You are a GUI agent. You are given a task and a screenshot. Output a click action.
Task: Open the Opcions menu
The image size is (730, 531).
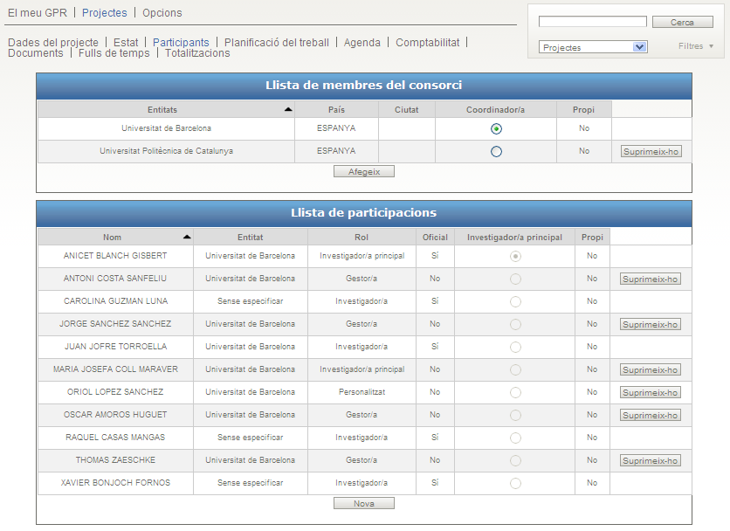click(162, 13)
